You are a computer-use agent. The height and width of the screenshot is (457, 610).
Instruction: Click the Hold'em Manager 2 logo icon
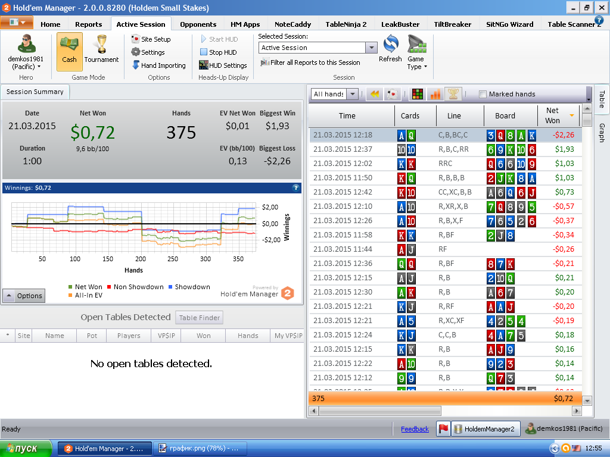pos(288,293)
